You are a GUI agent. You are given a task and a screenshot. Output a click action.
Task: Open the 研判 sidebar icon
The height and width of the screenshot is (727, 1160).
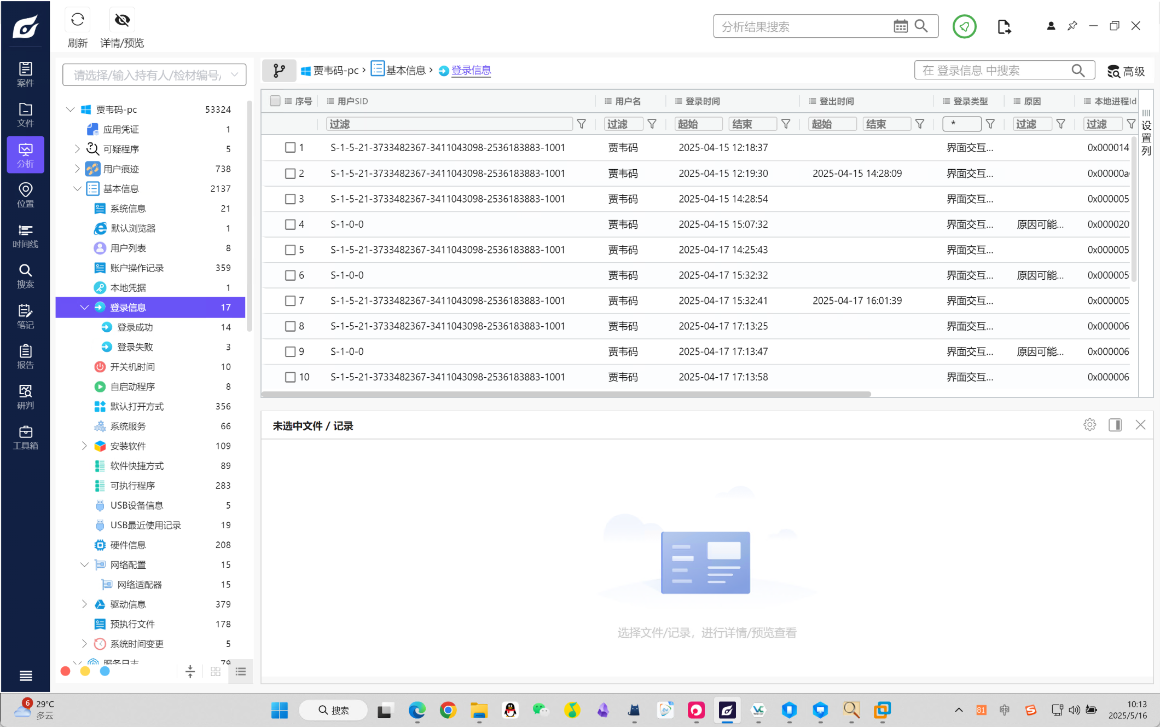(x=25, y=397)
